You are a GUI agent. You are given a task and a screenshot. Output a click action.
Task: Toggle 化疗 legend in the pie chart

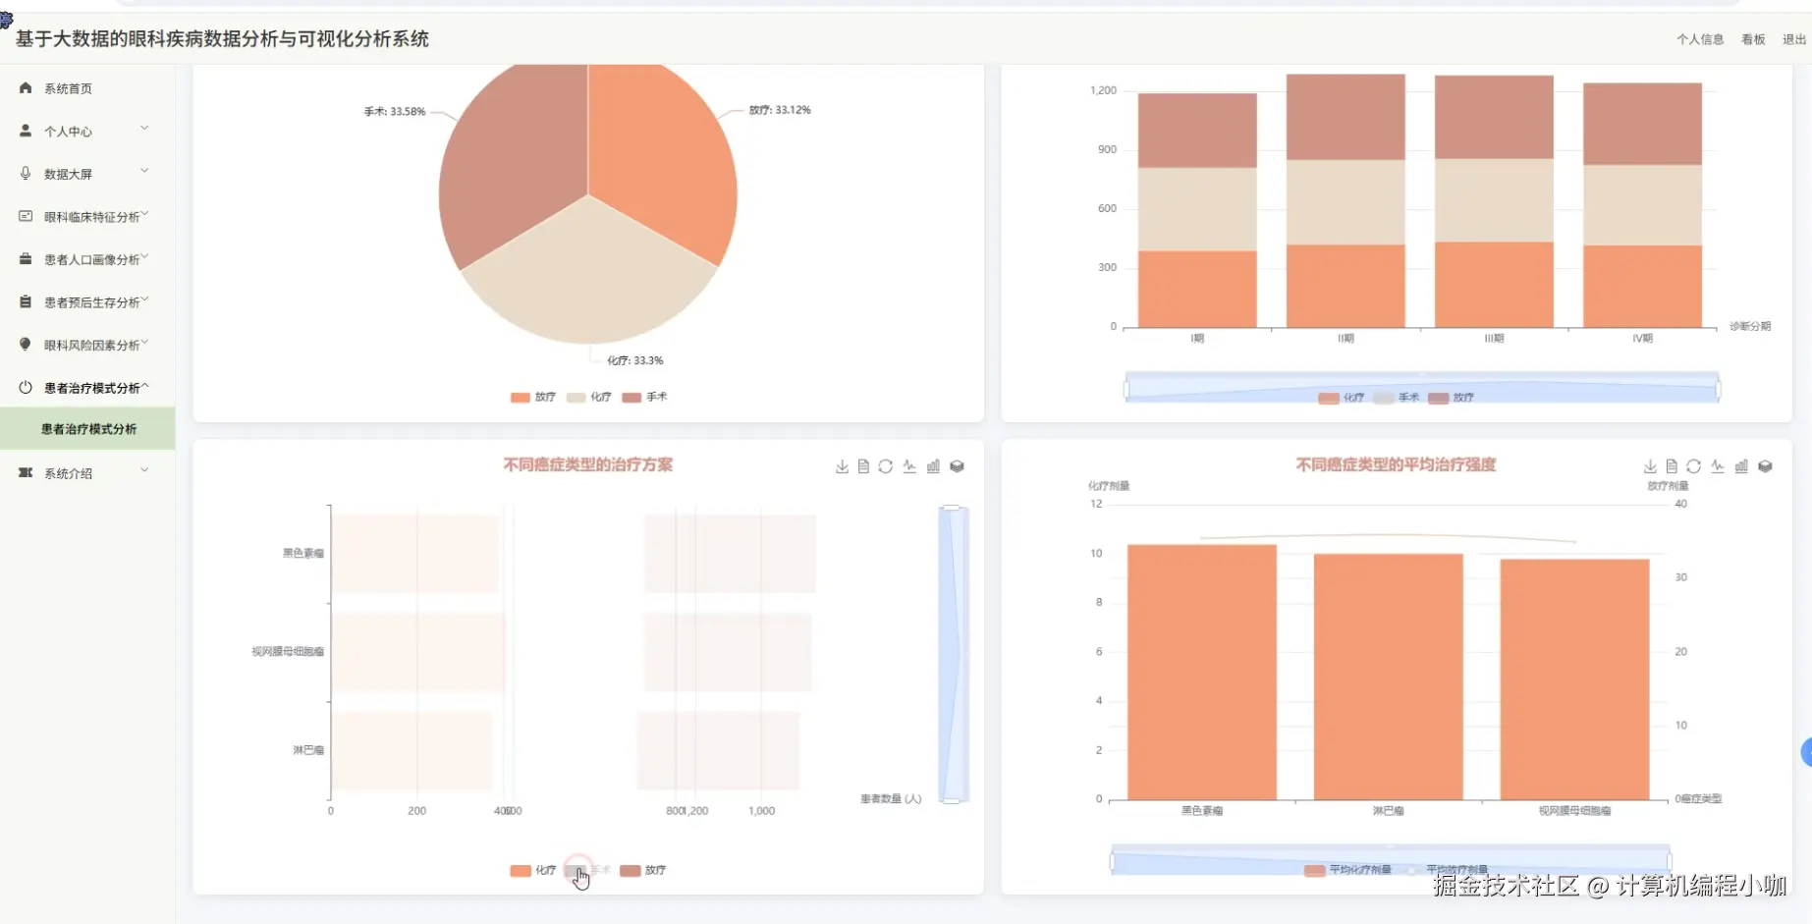(x=589, y=398)
